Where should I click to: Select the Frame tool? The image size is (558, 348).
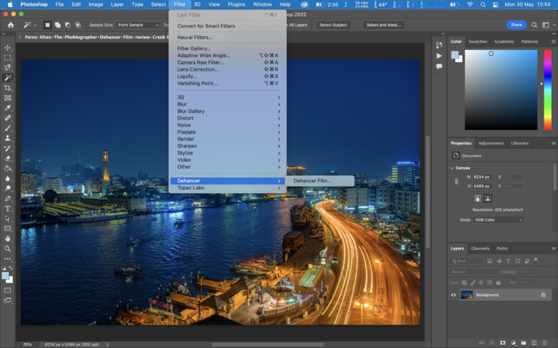[x=7, y=98]
